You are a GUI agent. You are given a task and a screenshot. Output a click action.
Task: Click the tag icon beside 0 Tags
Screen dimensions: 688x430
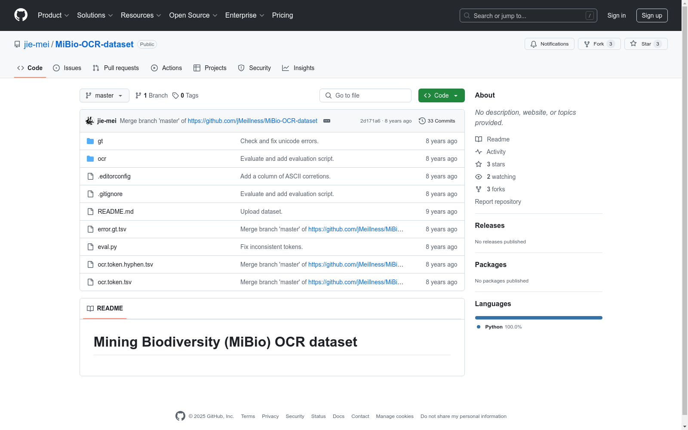175,95
